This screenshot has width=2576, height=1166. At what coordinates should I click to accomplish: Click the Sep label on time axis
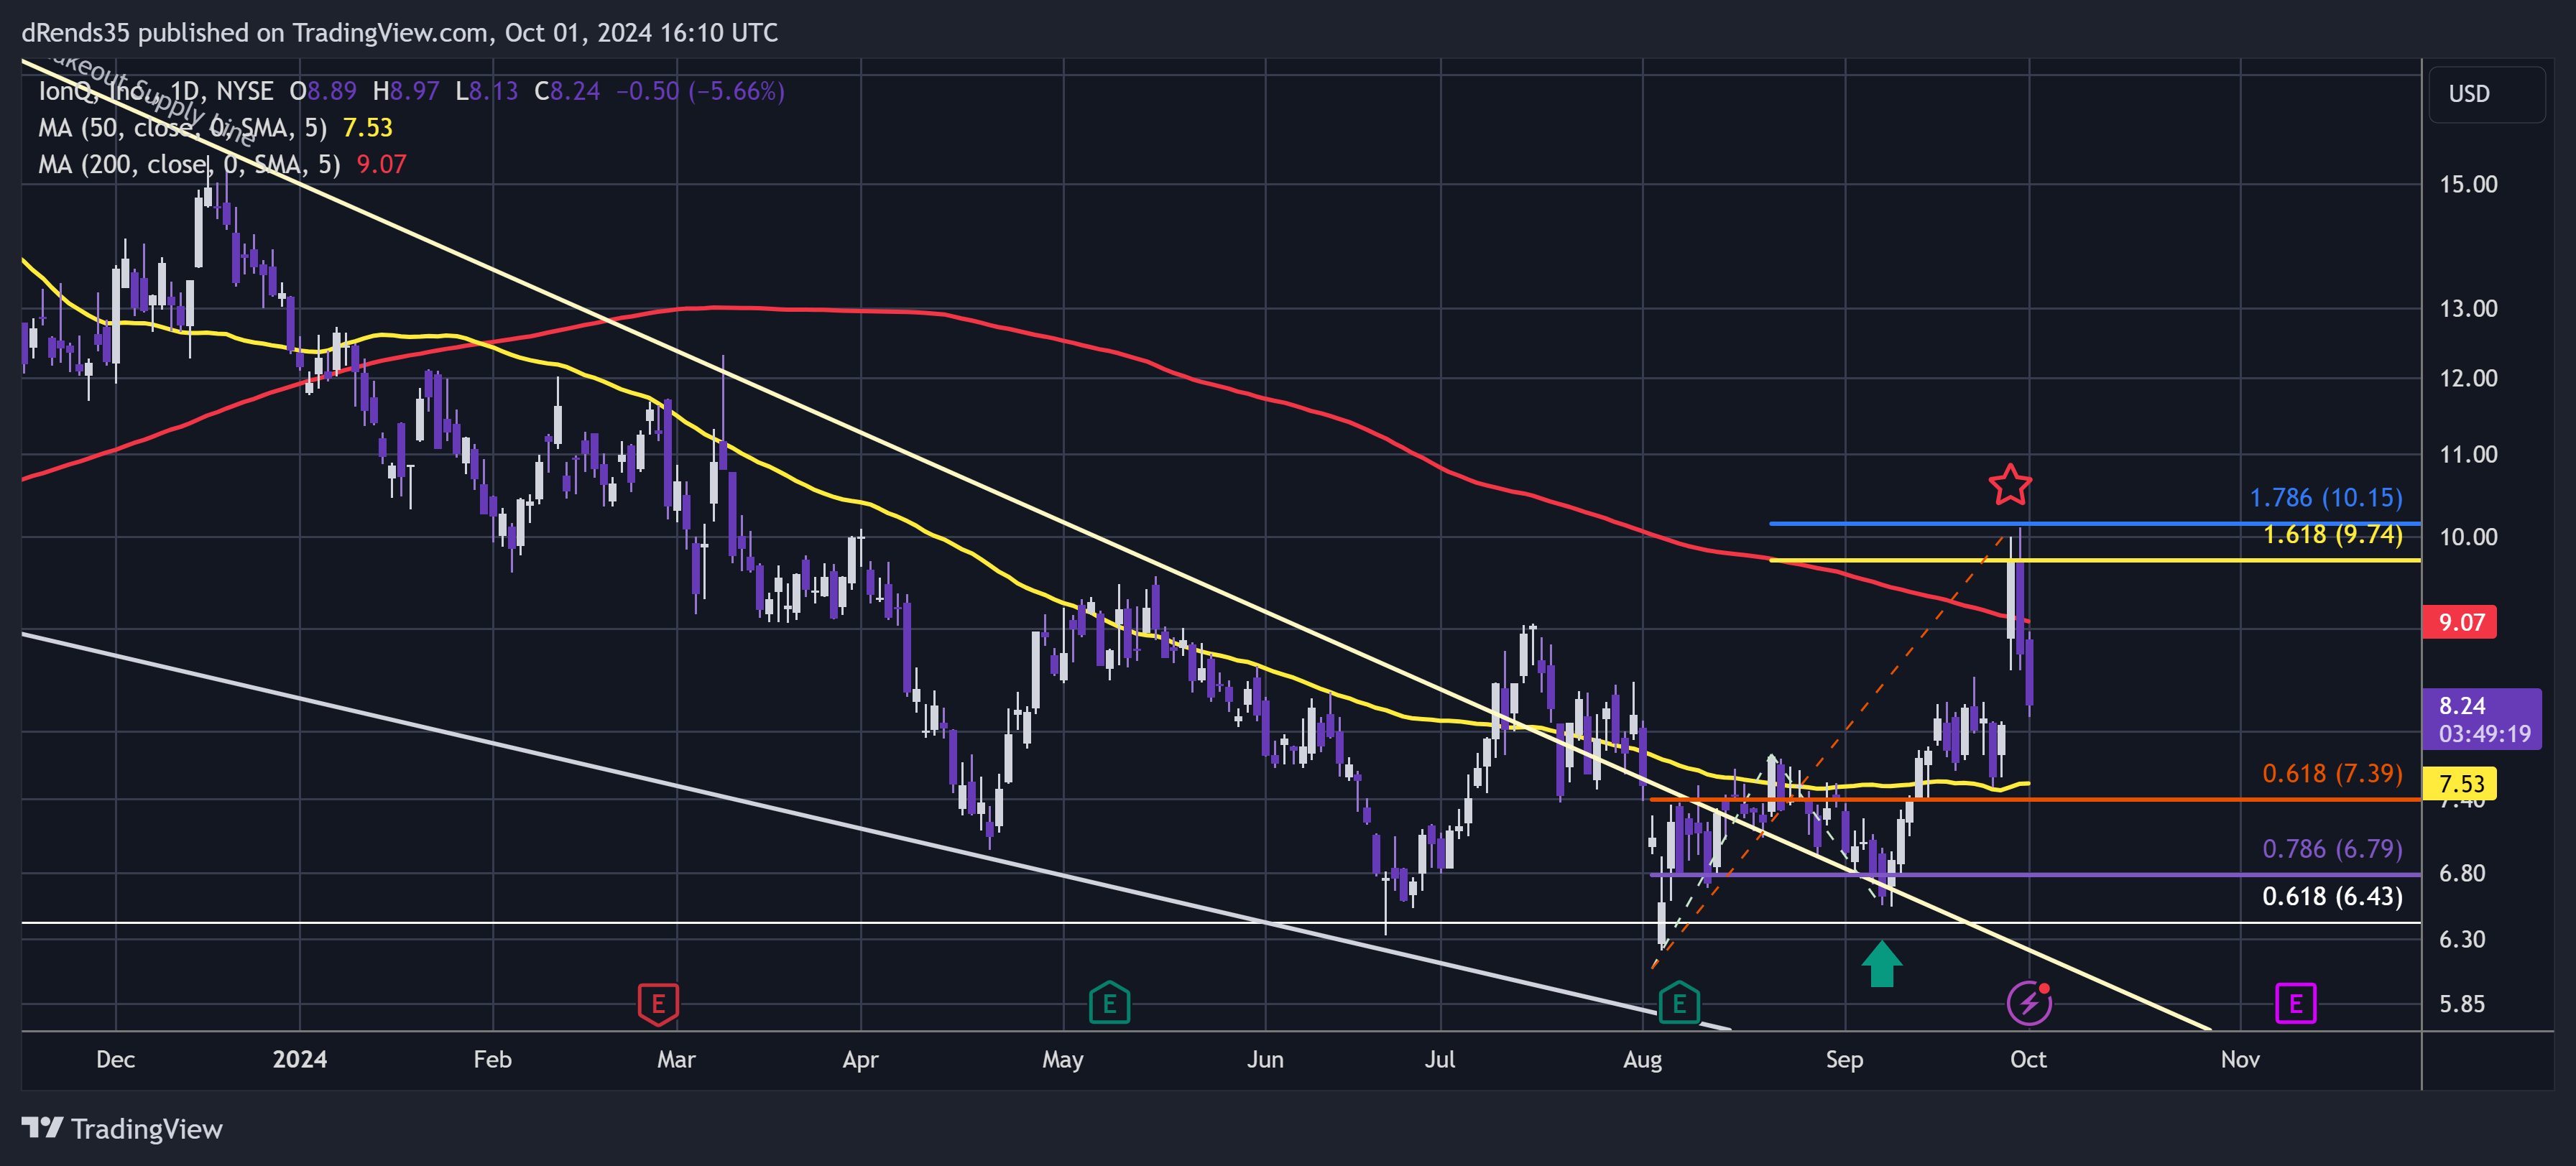[x=1844, y=1060]
